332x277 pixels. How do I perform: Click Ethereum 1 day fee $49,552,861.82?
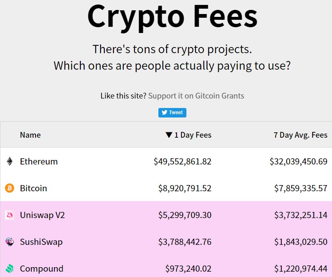click(183, 162)
